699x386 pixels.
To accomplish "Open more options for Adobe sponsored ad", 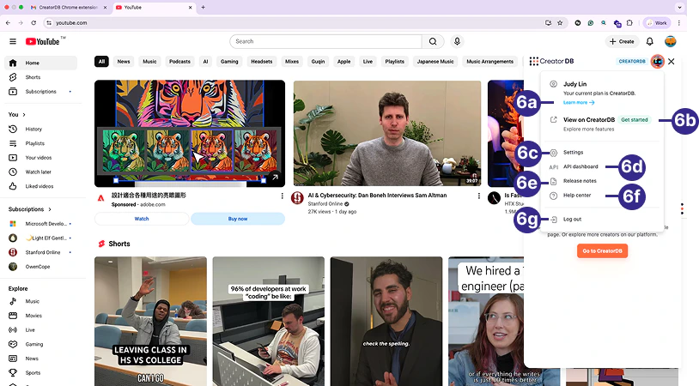I will (x=282, y=196).
